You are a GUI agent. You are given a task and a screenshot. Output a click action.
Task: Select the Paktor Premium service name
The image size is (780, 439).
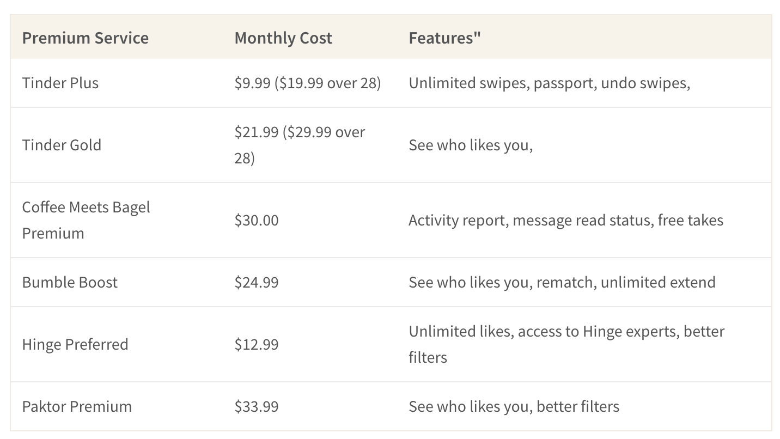[x=77, y=406]
